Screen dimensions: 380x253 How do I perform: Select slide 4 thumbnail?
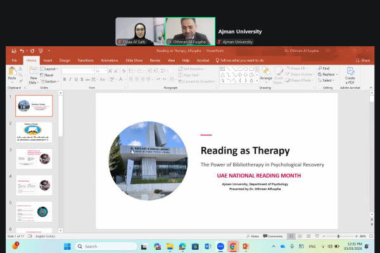point(34,185)
